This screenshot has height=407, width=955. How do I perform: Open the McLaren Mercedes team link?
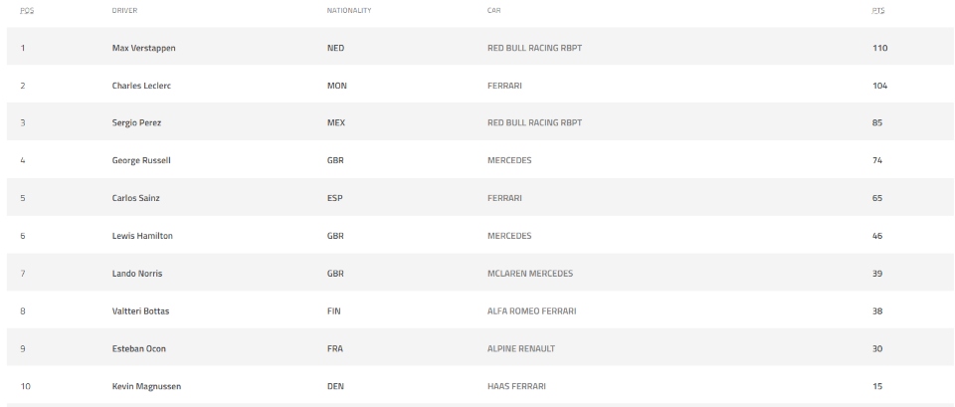click(x=530, y=274)
